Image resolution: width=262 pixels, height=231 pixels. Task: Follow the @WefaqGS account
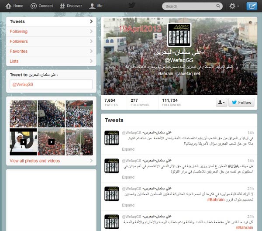241,102
